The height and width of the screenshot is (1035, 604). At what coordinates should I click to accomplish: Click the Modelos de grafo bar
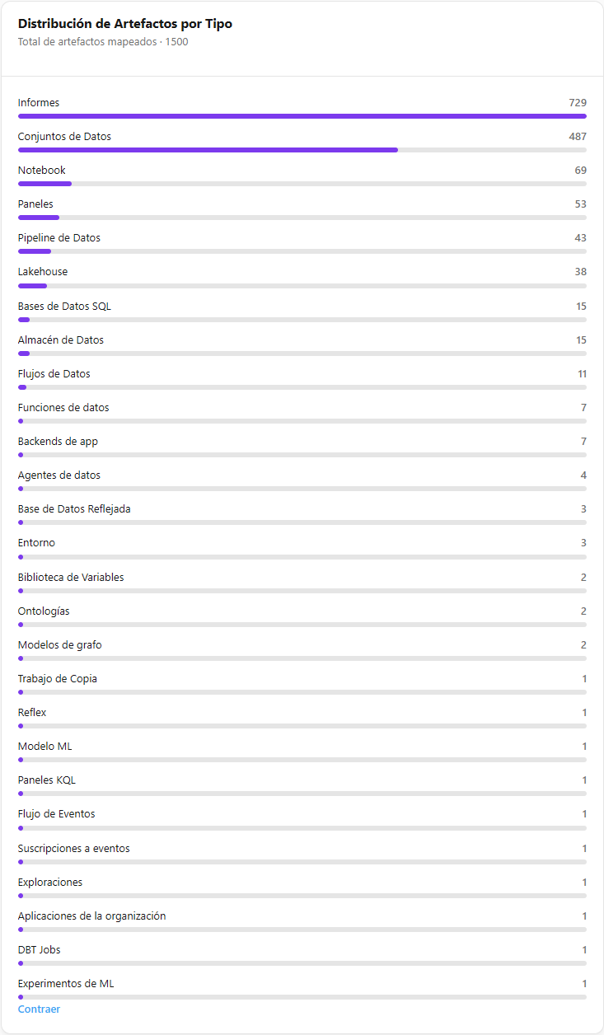click(x=302, y=658)
